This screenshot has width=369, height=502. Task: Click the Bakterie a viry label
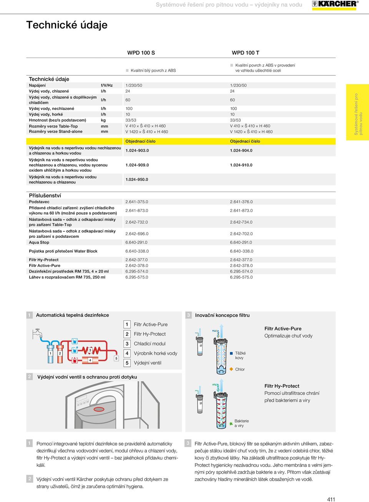click(x=242, y=423)
